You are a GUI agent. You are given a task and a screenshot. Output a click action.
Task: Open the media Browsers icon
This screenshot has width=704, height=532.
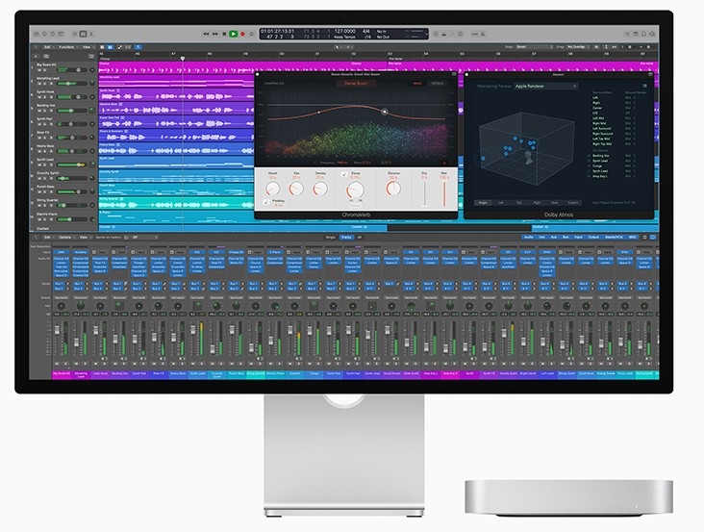click(x=652, y=34)
